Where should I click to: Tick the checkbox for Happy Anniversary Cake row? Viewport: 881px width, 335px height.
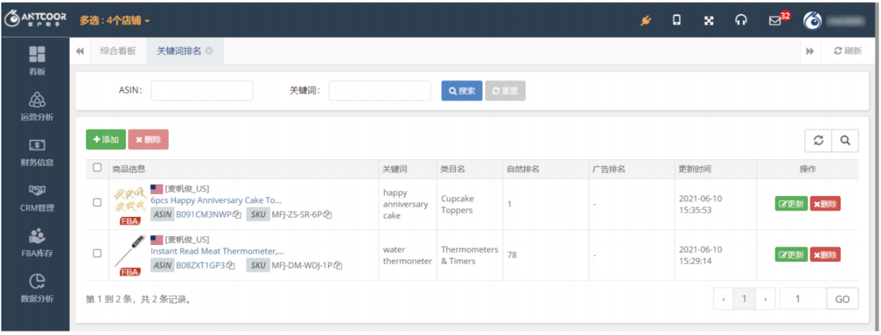[97, 203]
